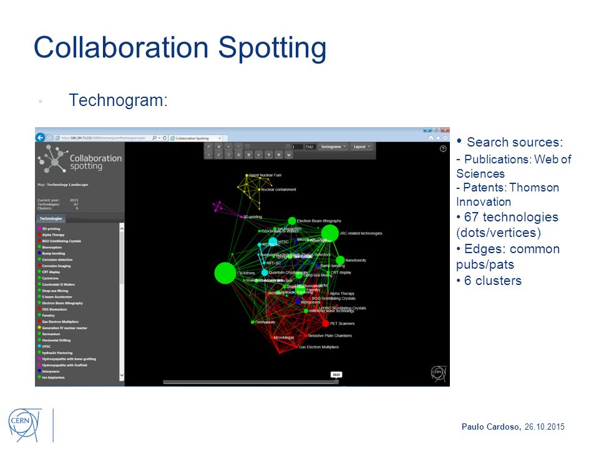Image resolution: width=599 pixels, height=449 pixels.
Task: Click the large green Cyclotrons graph node
Action: (225, 273)
